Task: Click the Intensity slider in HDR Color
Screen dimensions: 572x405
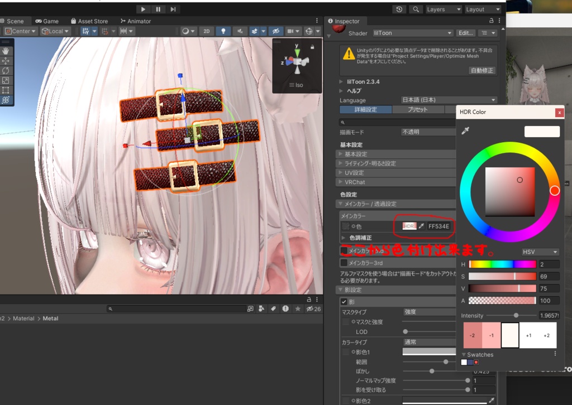Action: [511, 315]
